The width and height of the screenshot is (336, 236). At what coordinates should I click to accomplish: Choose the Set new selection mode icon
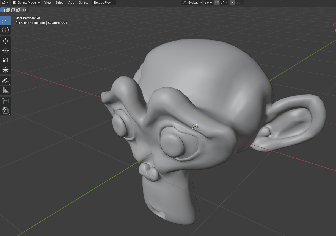[x=3, y=10]
